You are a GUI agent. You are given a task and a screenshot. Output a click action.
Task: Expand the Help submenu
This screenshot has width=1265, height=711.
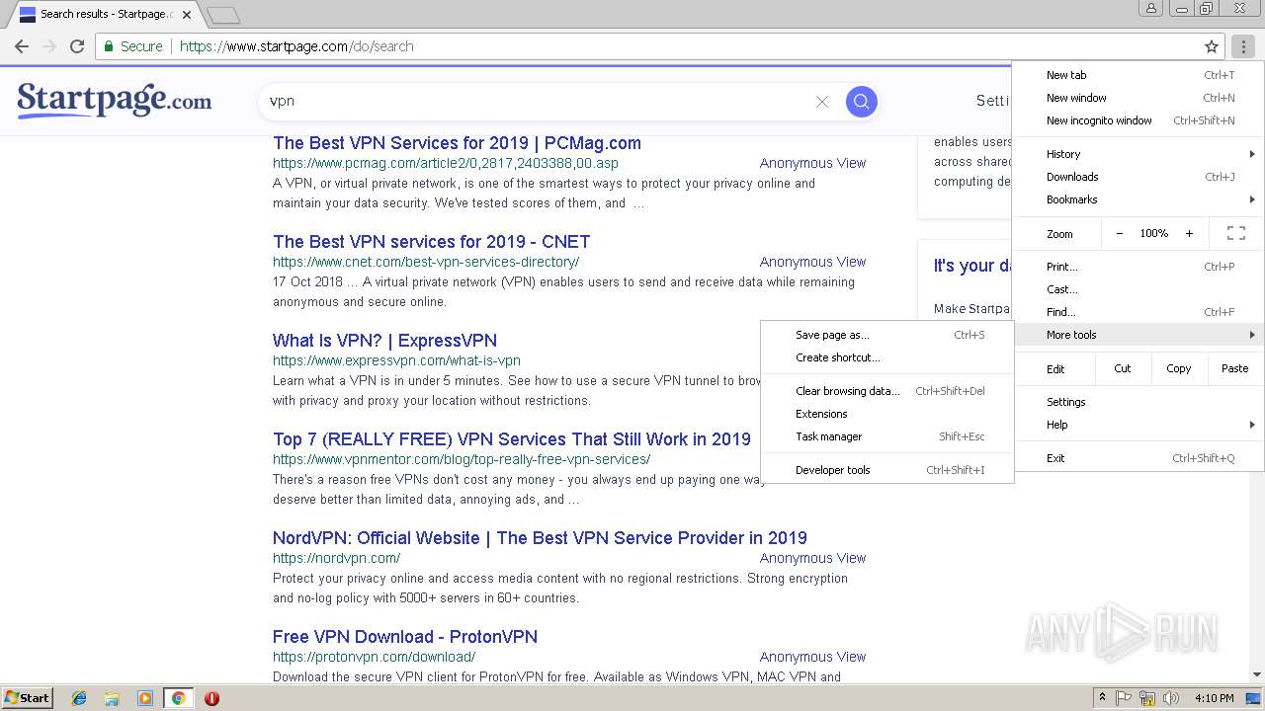pyautogui.click(x=1138, y=425)
